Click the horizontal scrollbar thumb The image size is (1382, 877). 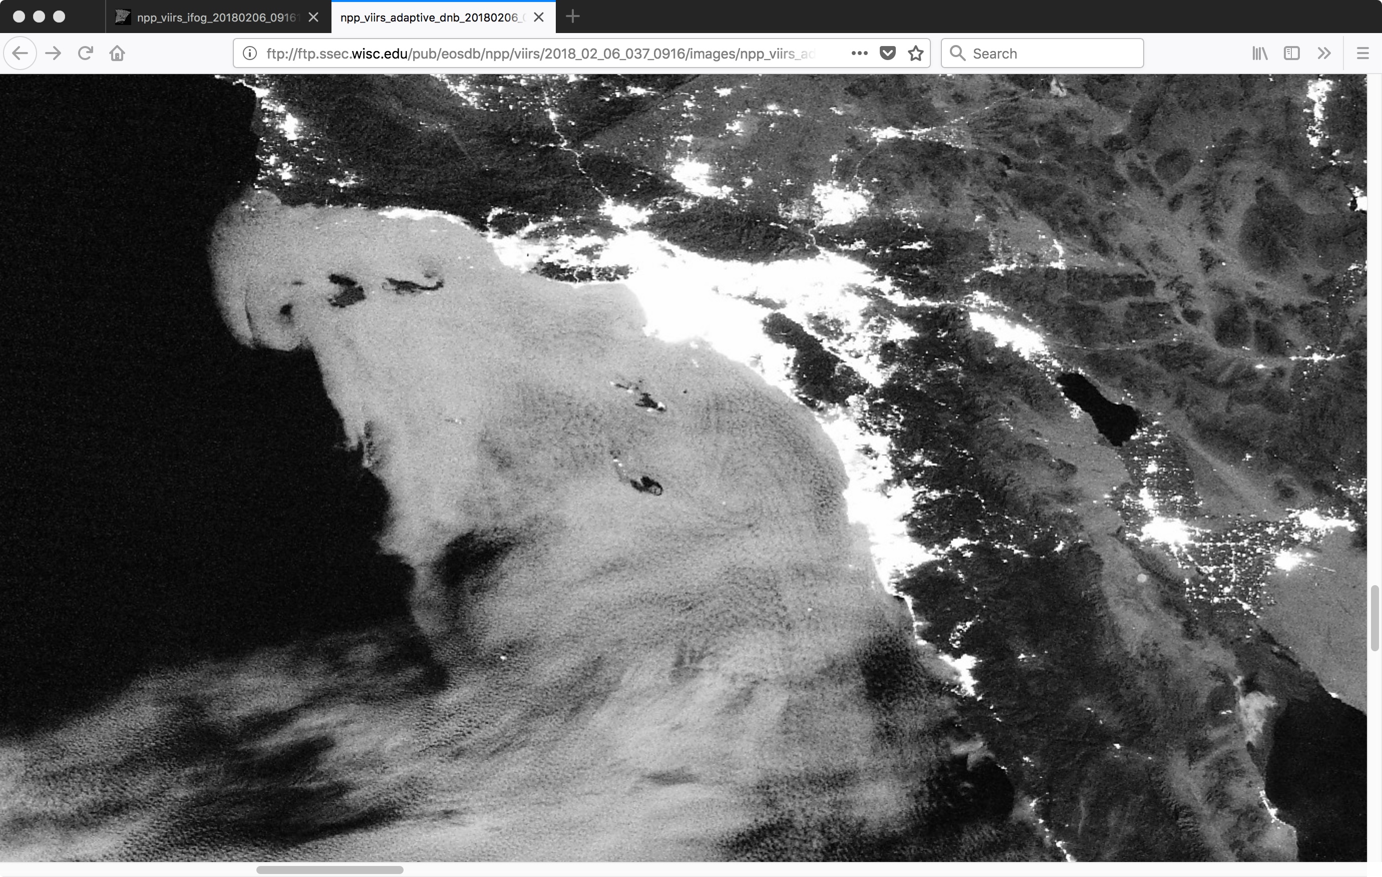pos(329,869)
